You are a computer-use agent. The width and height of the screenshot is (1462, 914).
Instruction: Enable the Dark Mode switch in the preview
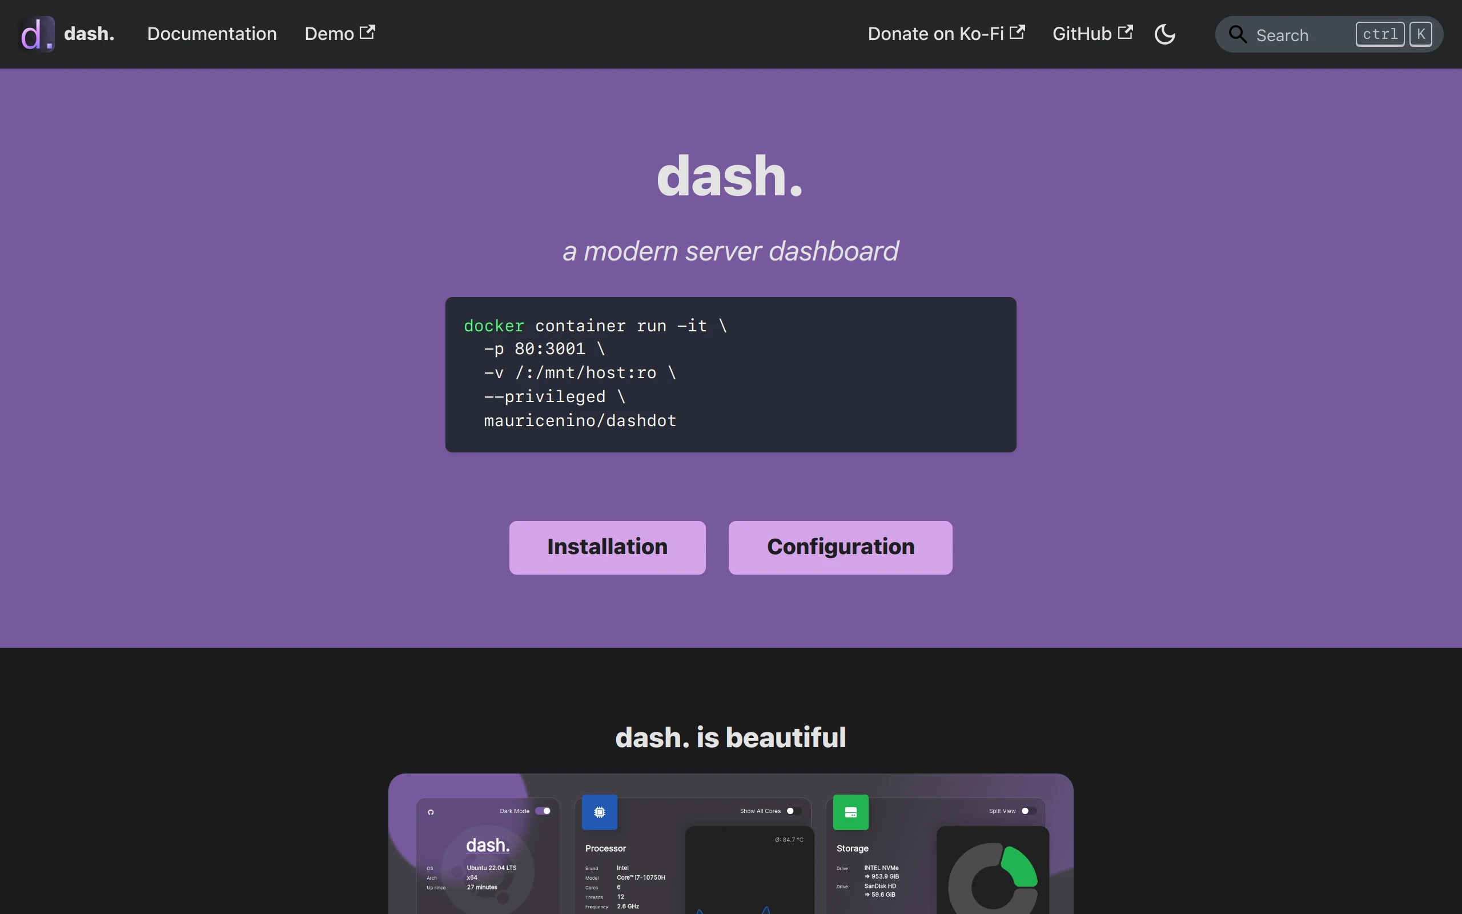click(543, 811)
